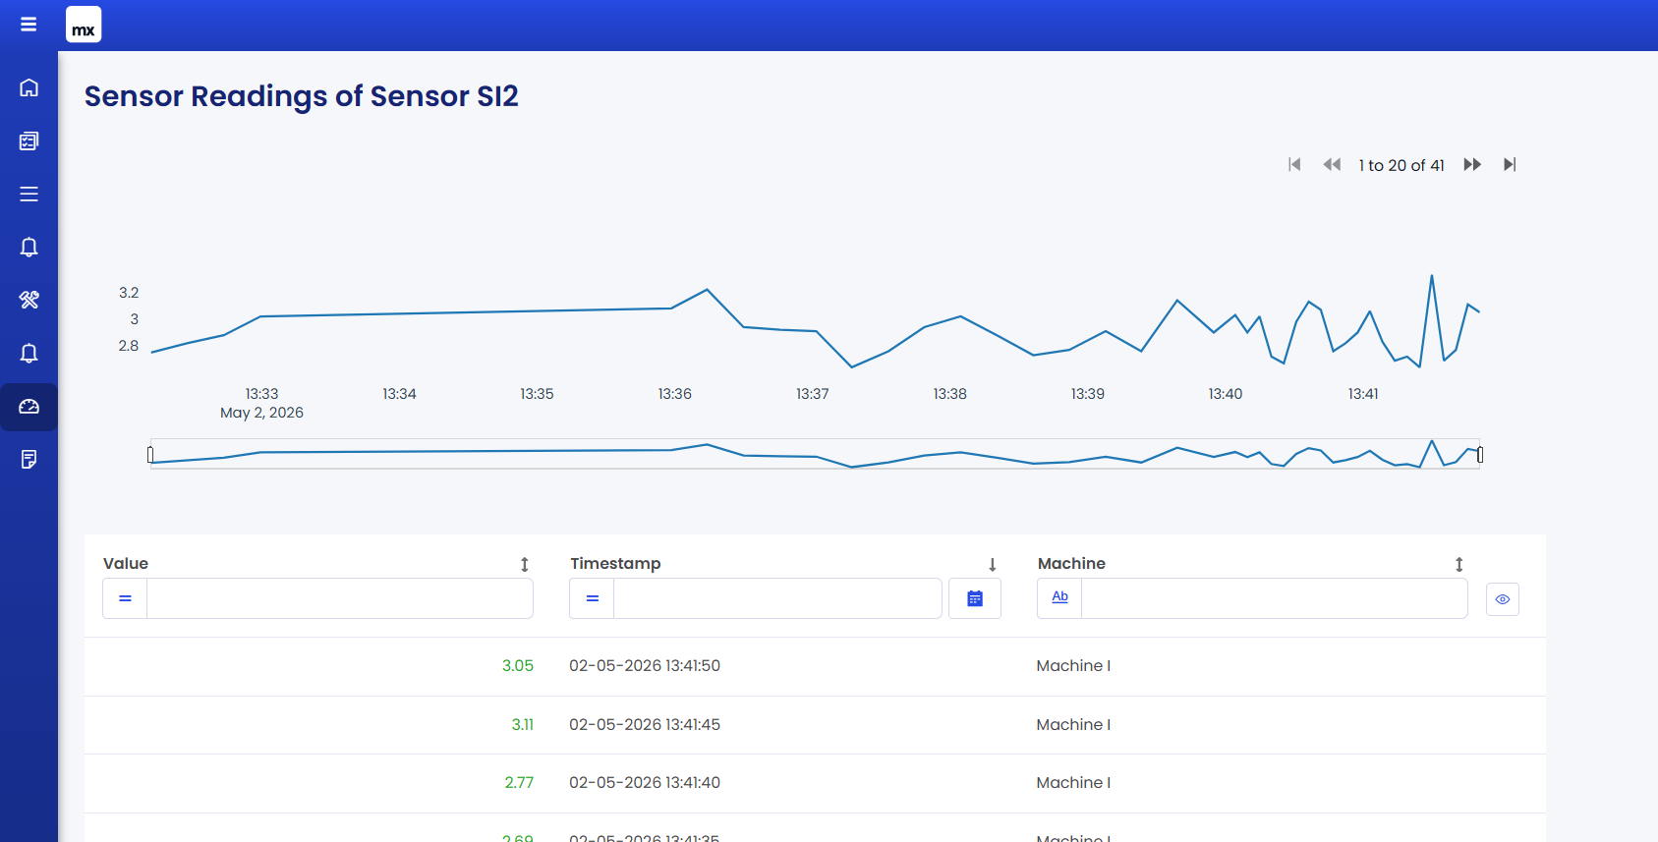The height and width of the screenshot is (842, 1658).
Task: Grab the right handle of the chart range slider
Action: click(x=1480, y=454)
